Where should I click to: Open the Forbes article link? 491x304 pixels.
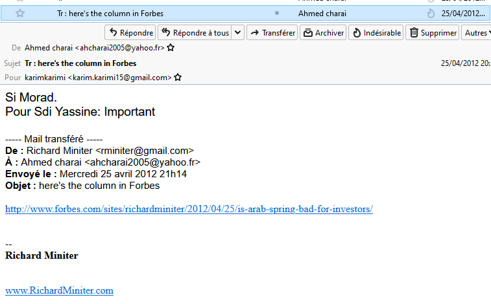(x=189, y=209)
